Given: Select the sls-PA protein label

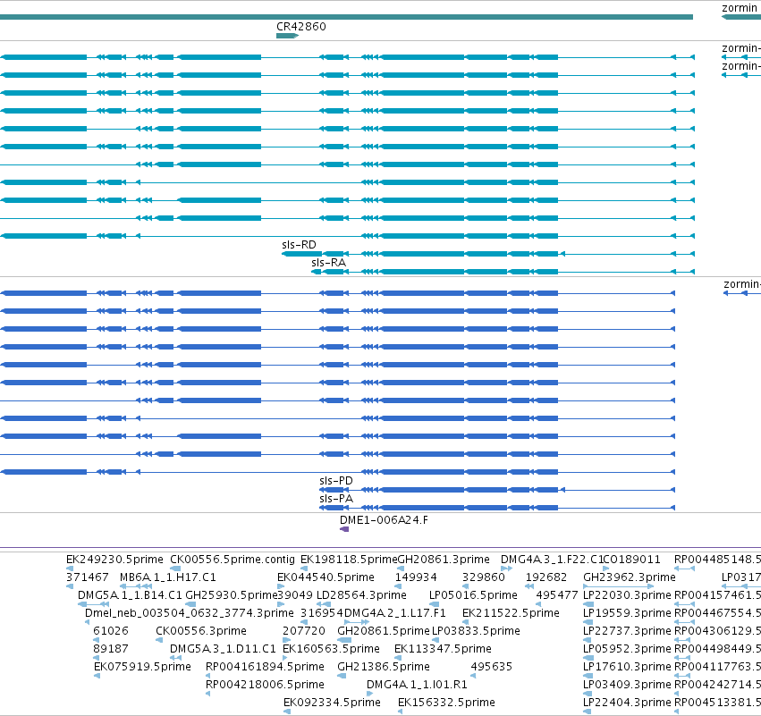Looking at the screenshot, I should click(x=336, y=499).
